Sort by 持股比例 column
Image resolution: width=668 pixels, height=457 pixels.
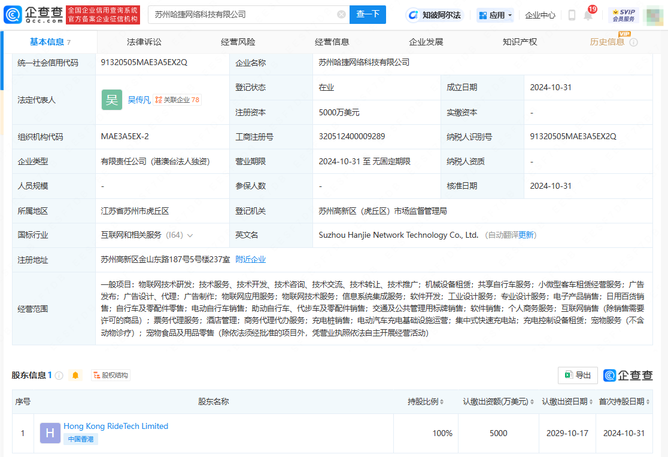[427, 402]
